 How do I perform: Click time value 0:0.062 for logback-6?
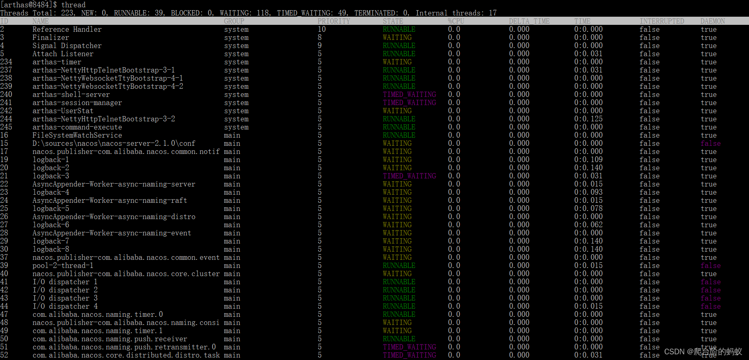[x=589, y=225]
